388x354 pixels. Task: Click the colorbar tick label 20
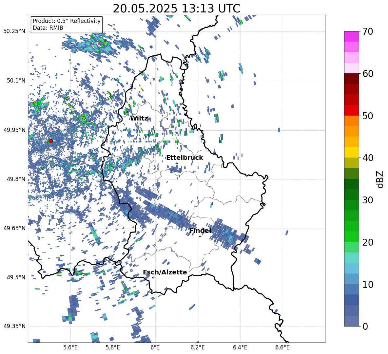[x=368, y=242]
